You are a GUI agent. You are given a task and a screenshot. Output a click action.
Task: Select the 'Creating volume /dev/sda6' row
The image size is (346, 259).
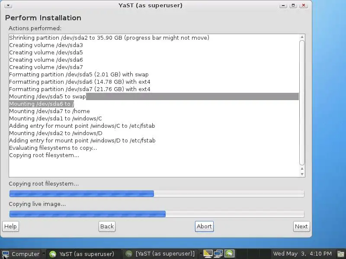[x=154, y=60]
